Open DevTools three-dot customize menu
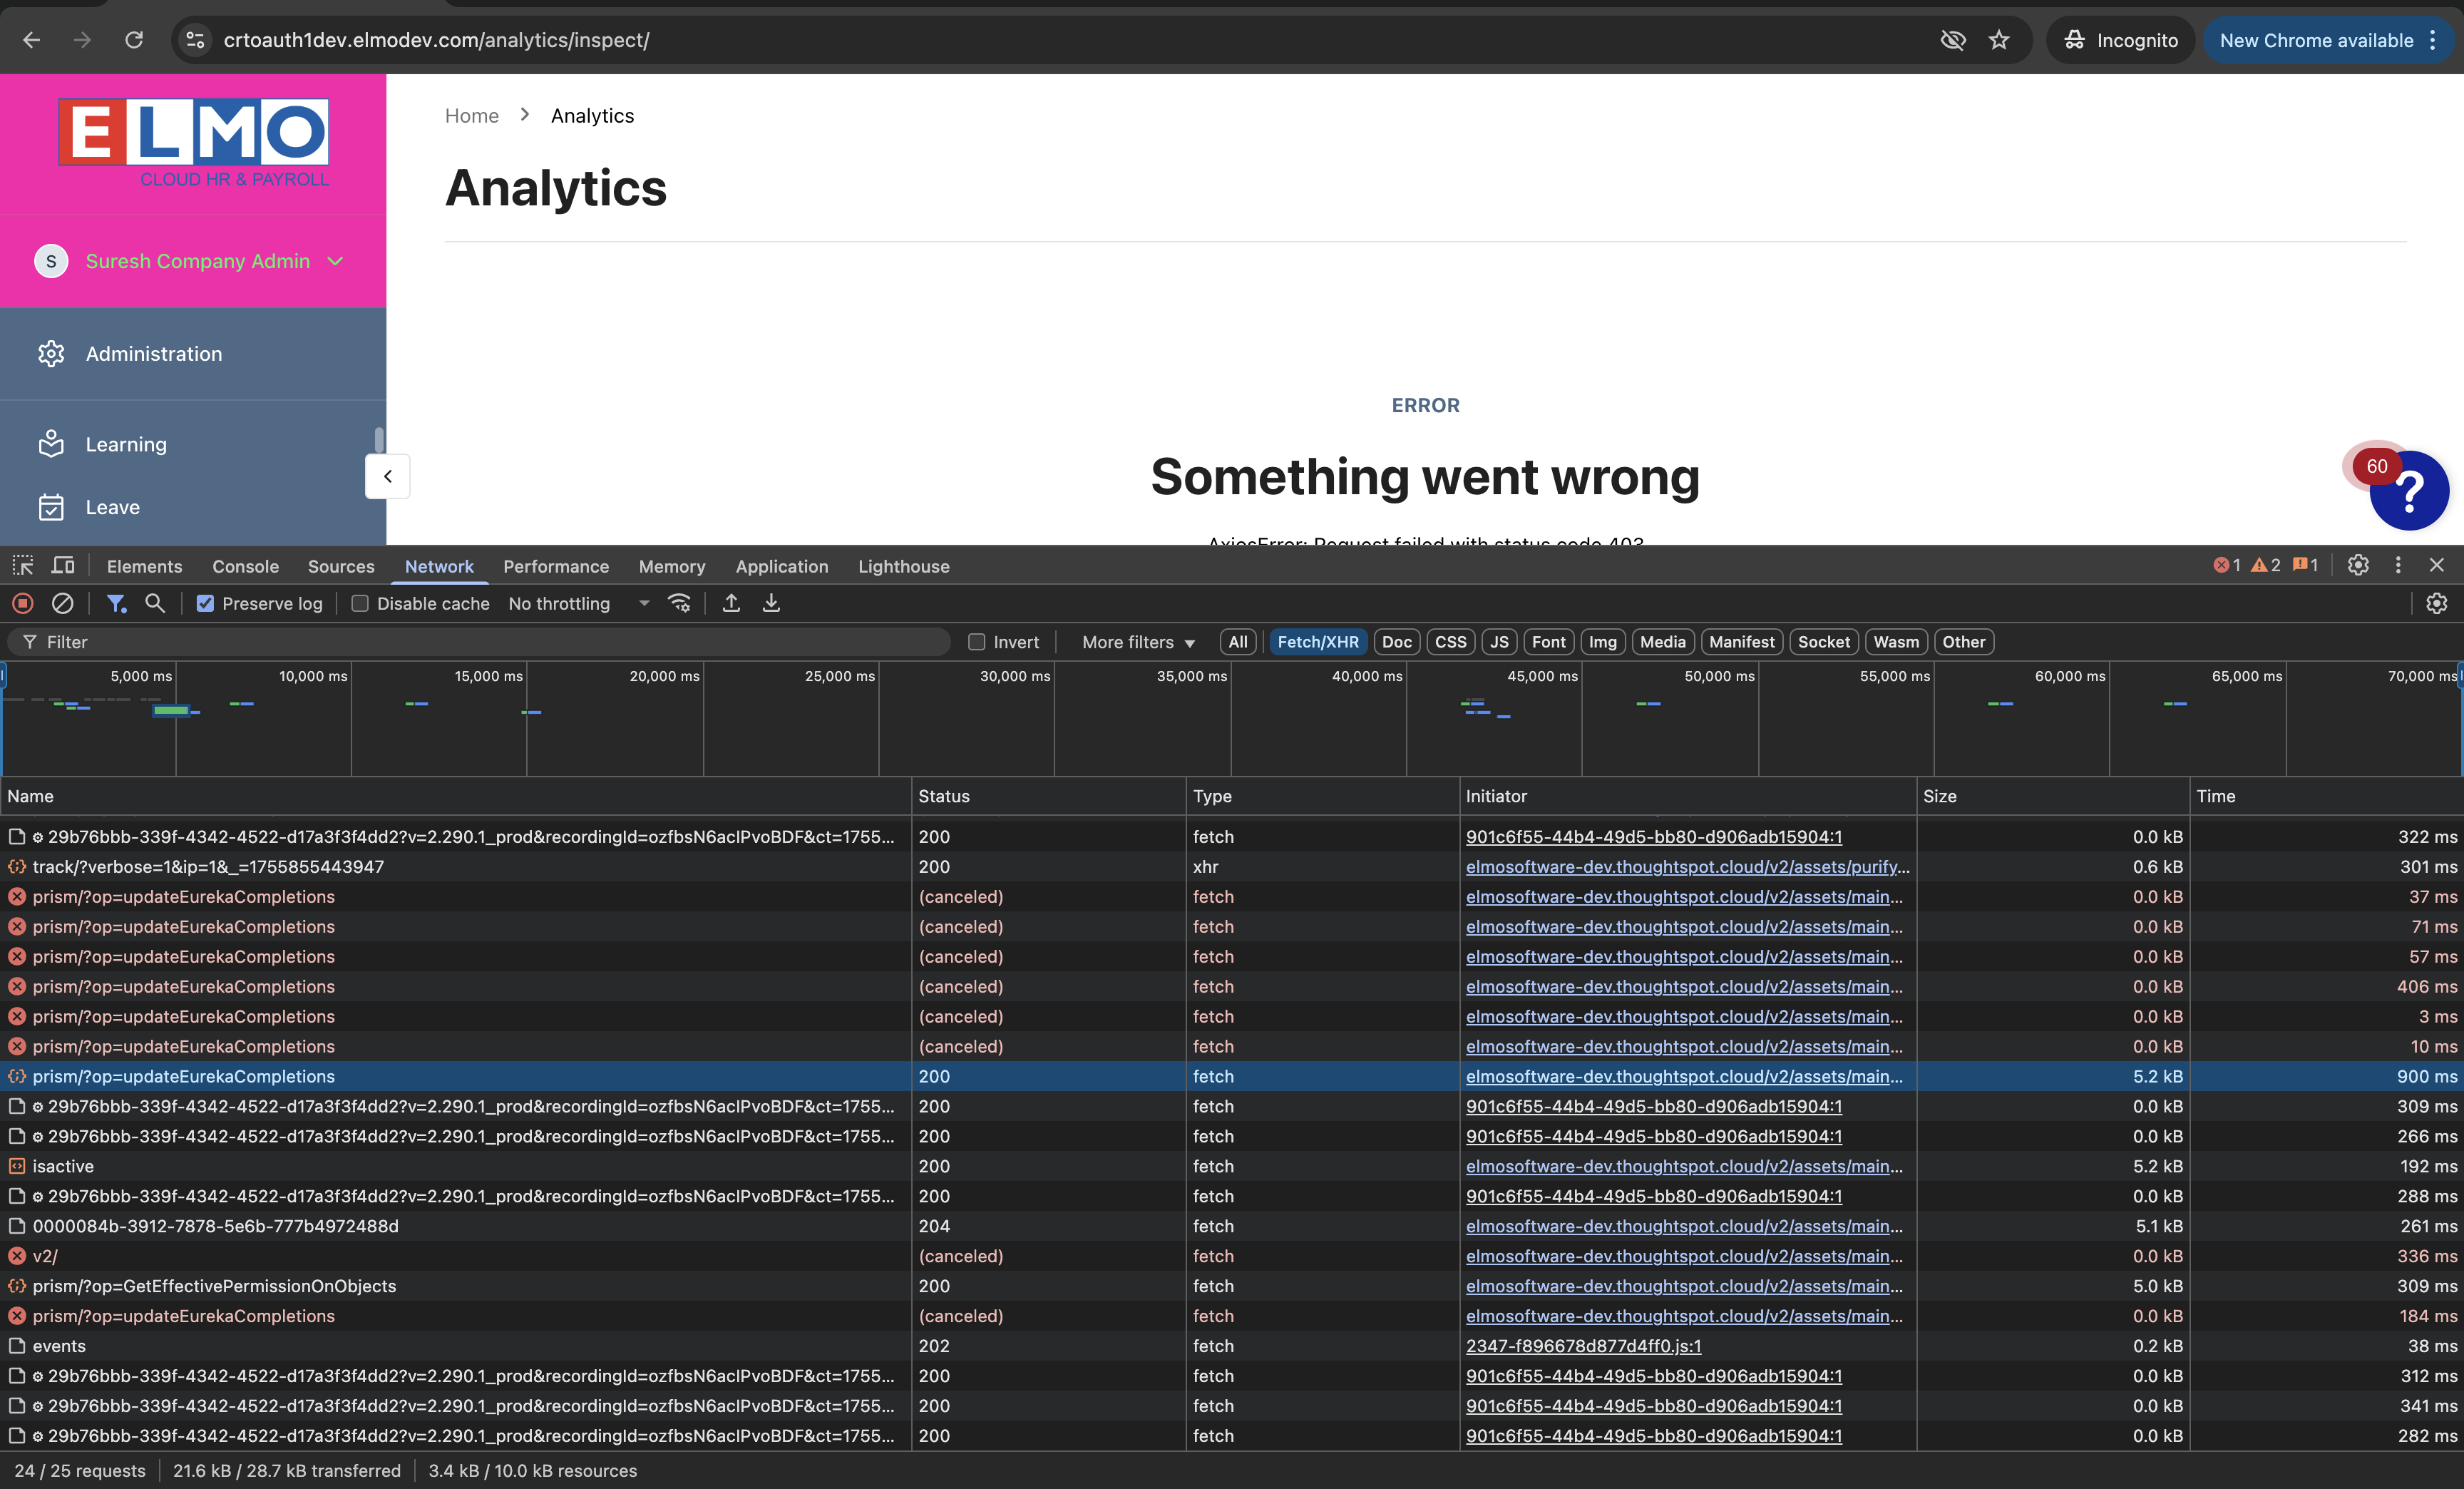This screenshot has width=2464, height=1489. click(x=2398, y=565)
